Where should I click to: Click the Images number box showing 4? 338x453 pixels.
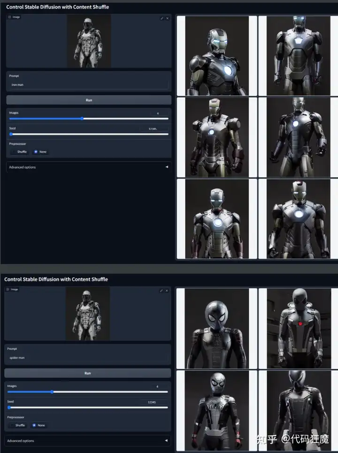159,386
